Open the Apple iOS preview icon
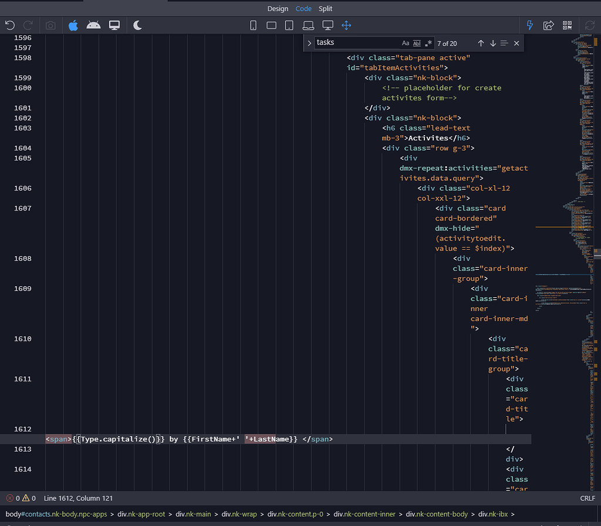This screenshot has height=526, width=601. click(x=73, y=25)
